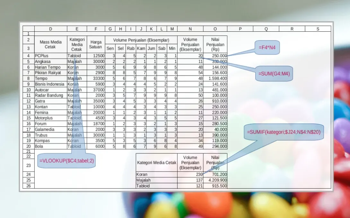The image size is (350, 218).
Task: Select column header N
Action: [x=190, y=29]
